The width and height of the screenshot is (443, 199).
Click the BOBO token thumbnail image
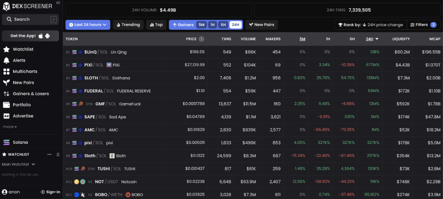128,195
